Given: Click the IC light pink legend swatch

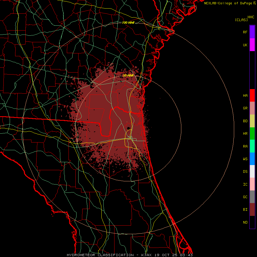Looking at the screenshot, I should tap(252, 184).
